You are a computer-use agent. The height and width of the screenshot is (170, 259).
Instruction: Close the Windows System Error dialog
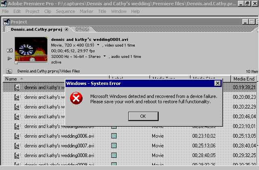[x=218, y=83]
